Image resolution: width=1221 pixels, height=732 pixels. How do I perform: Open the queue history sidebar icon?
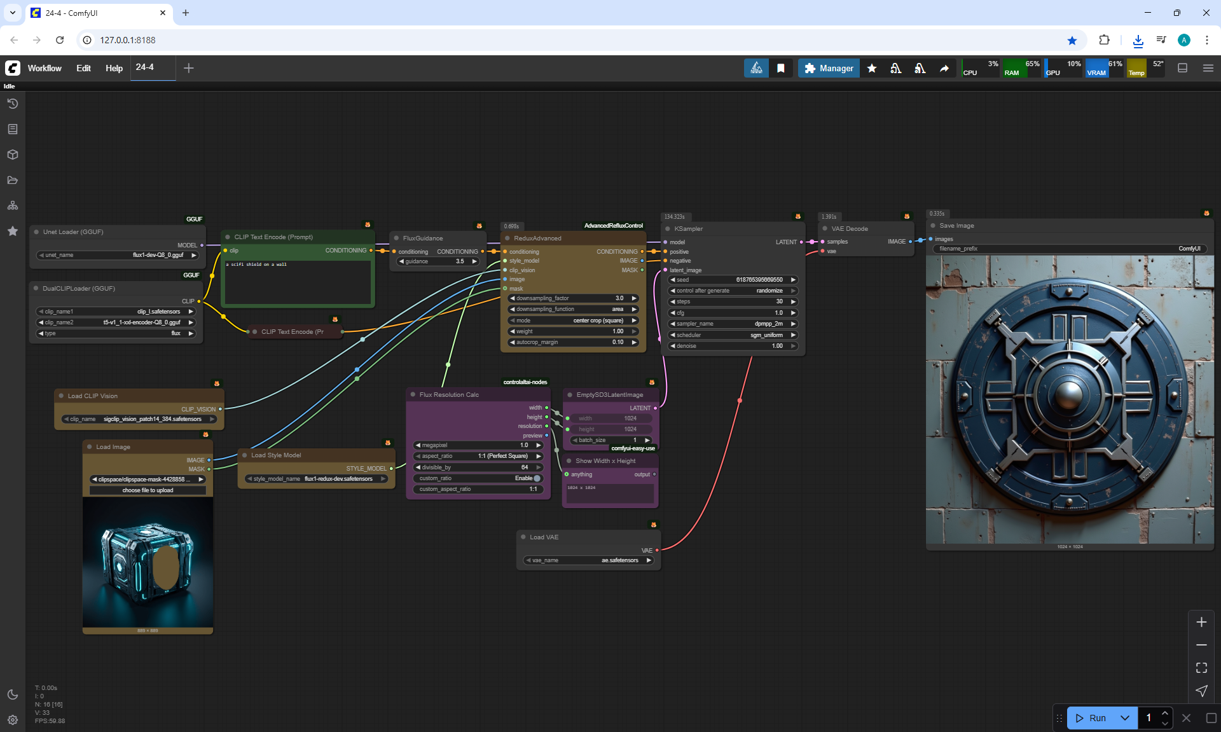(13, 104)
